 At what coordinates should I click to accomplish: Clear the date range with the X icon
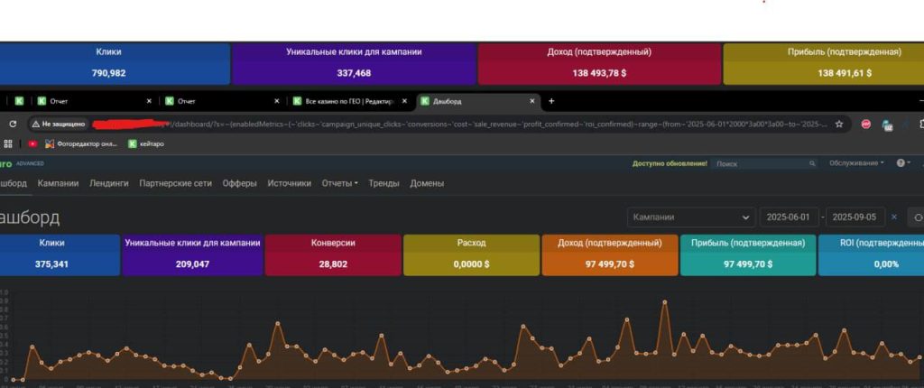894,217
